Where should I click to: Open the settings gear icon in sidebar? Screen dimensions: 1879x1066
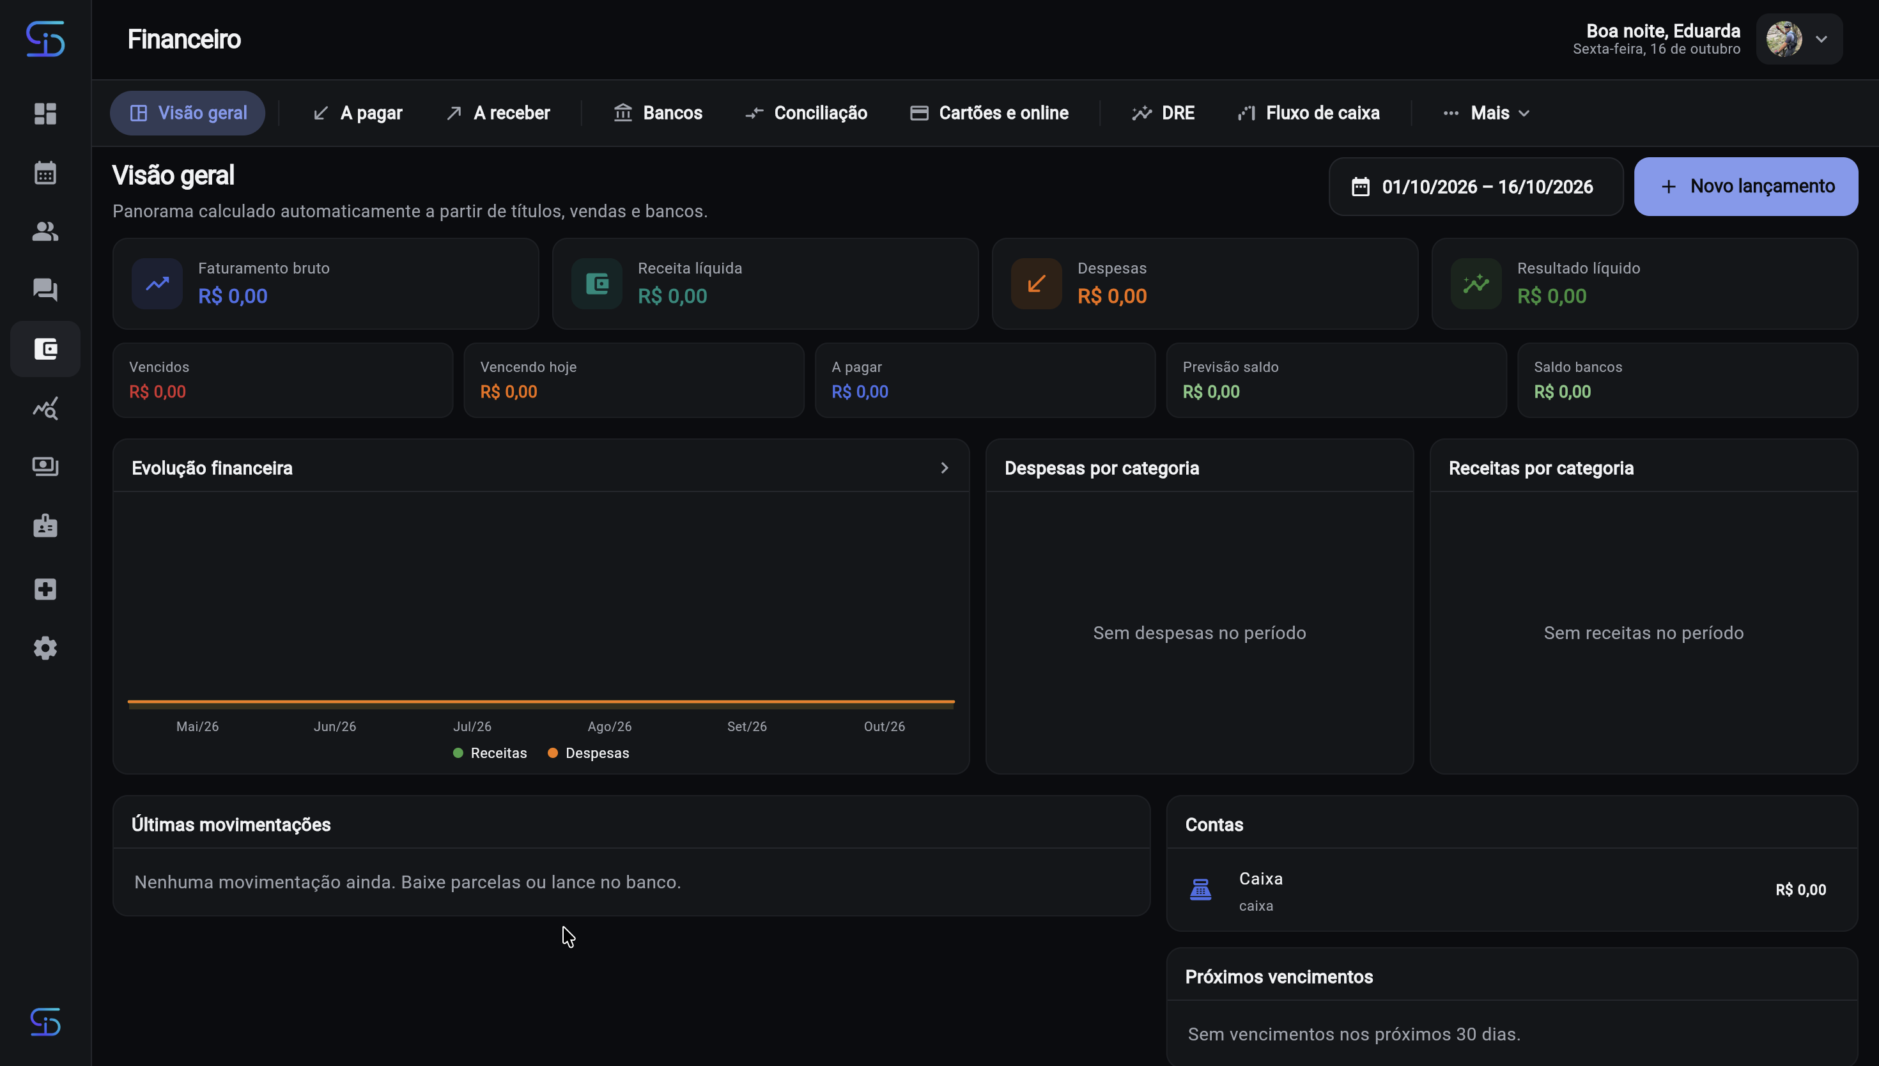coord(45,648)
